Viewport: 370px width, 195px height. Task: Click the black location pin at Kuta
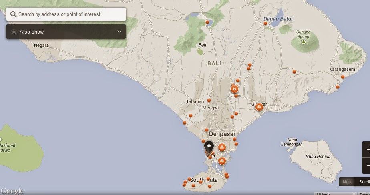pos(209,148)
